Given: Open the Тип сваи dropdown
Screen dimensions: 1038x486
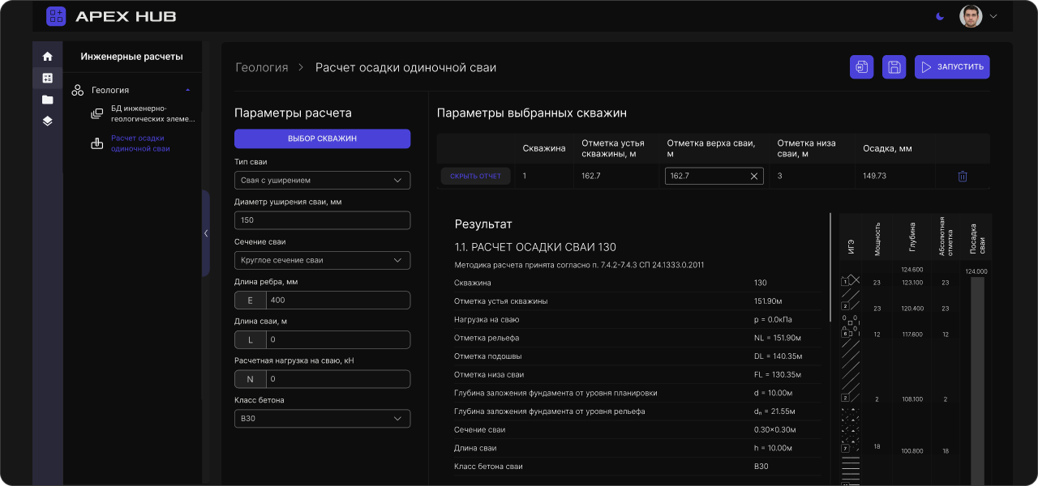Looking at the screenshot, I should tap(322, 180).
